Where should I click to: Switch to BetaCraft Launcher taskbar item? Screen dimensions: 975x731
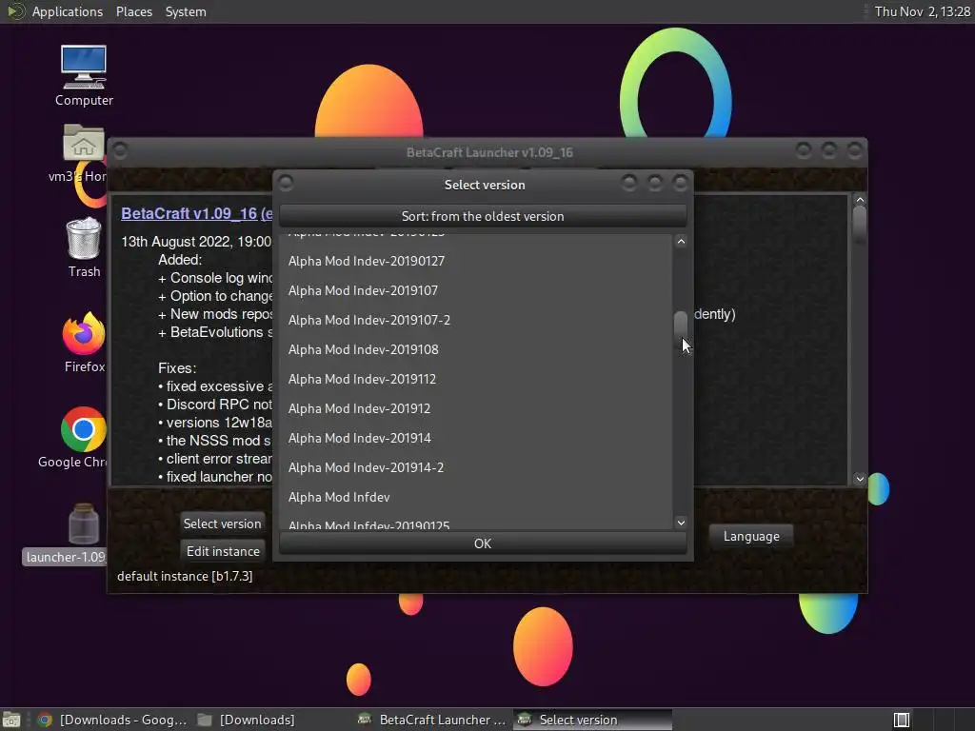[x=432, y=720]
